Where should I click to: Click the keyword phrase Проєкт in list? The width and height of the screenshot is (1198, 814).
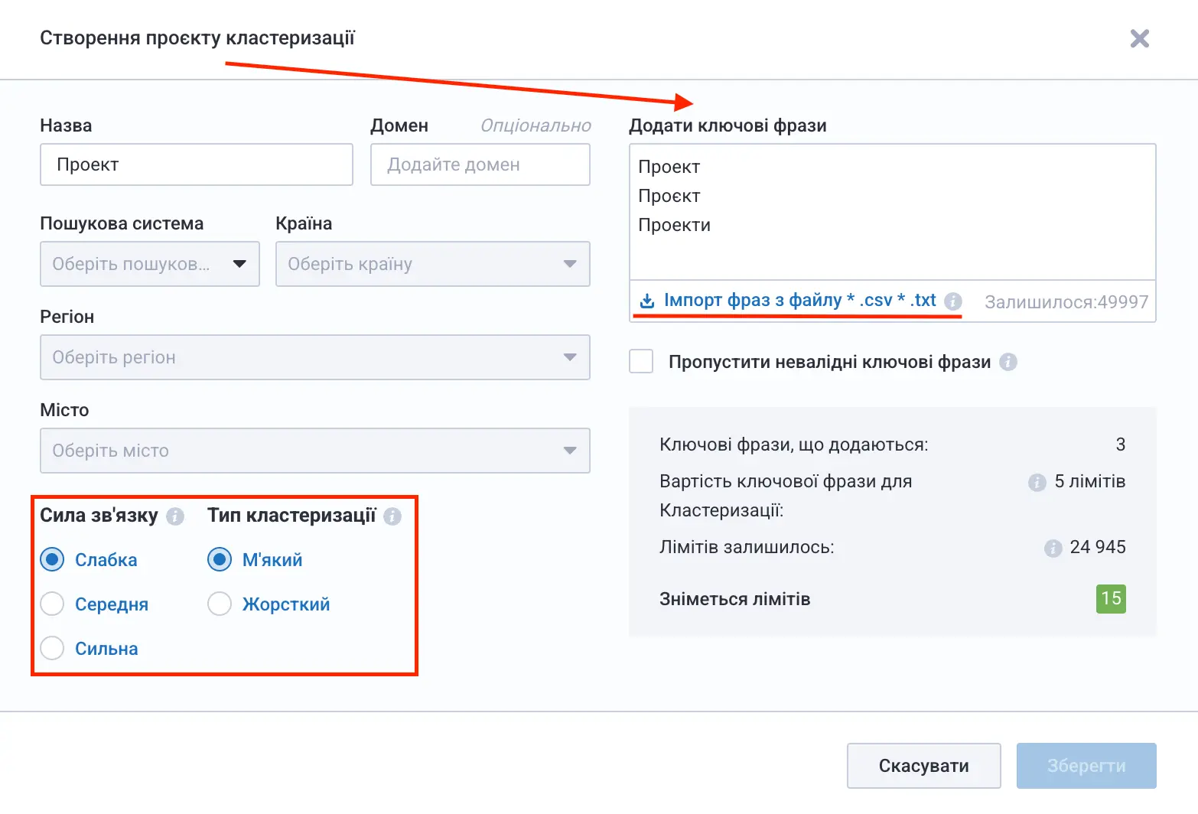(x=669, y=196)
